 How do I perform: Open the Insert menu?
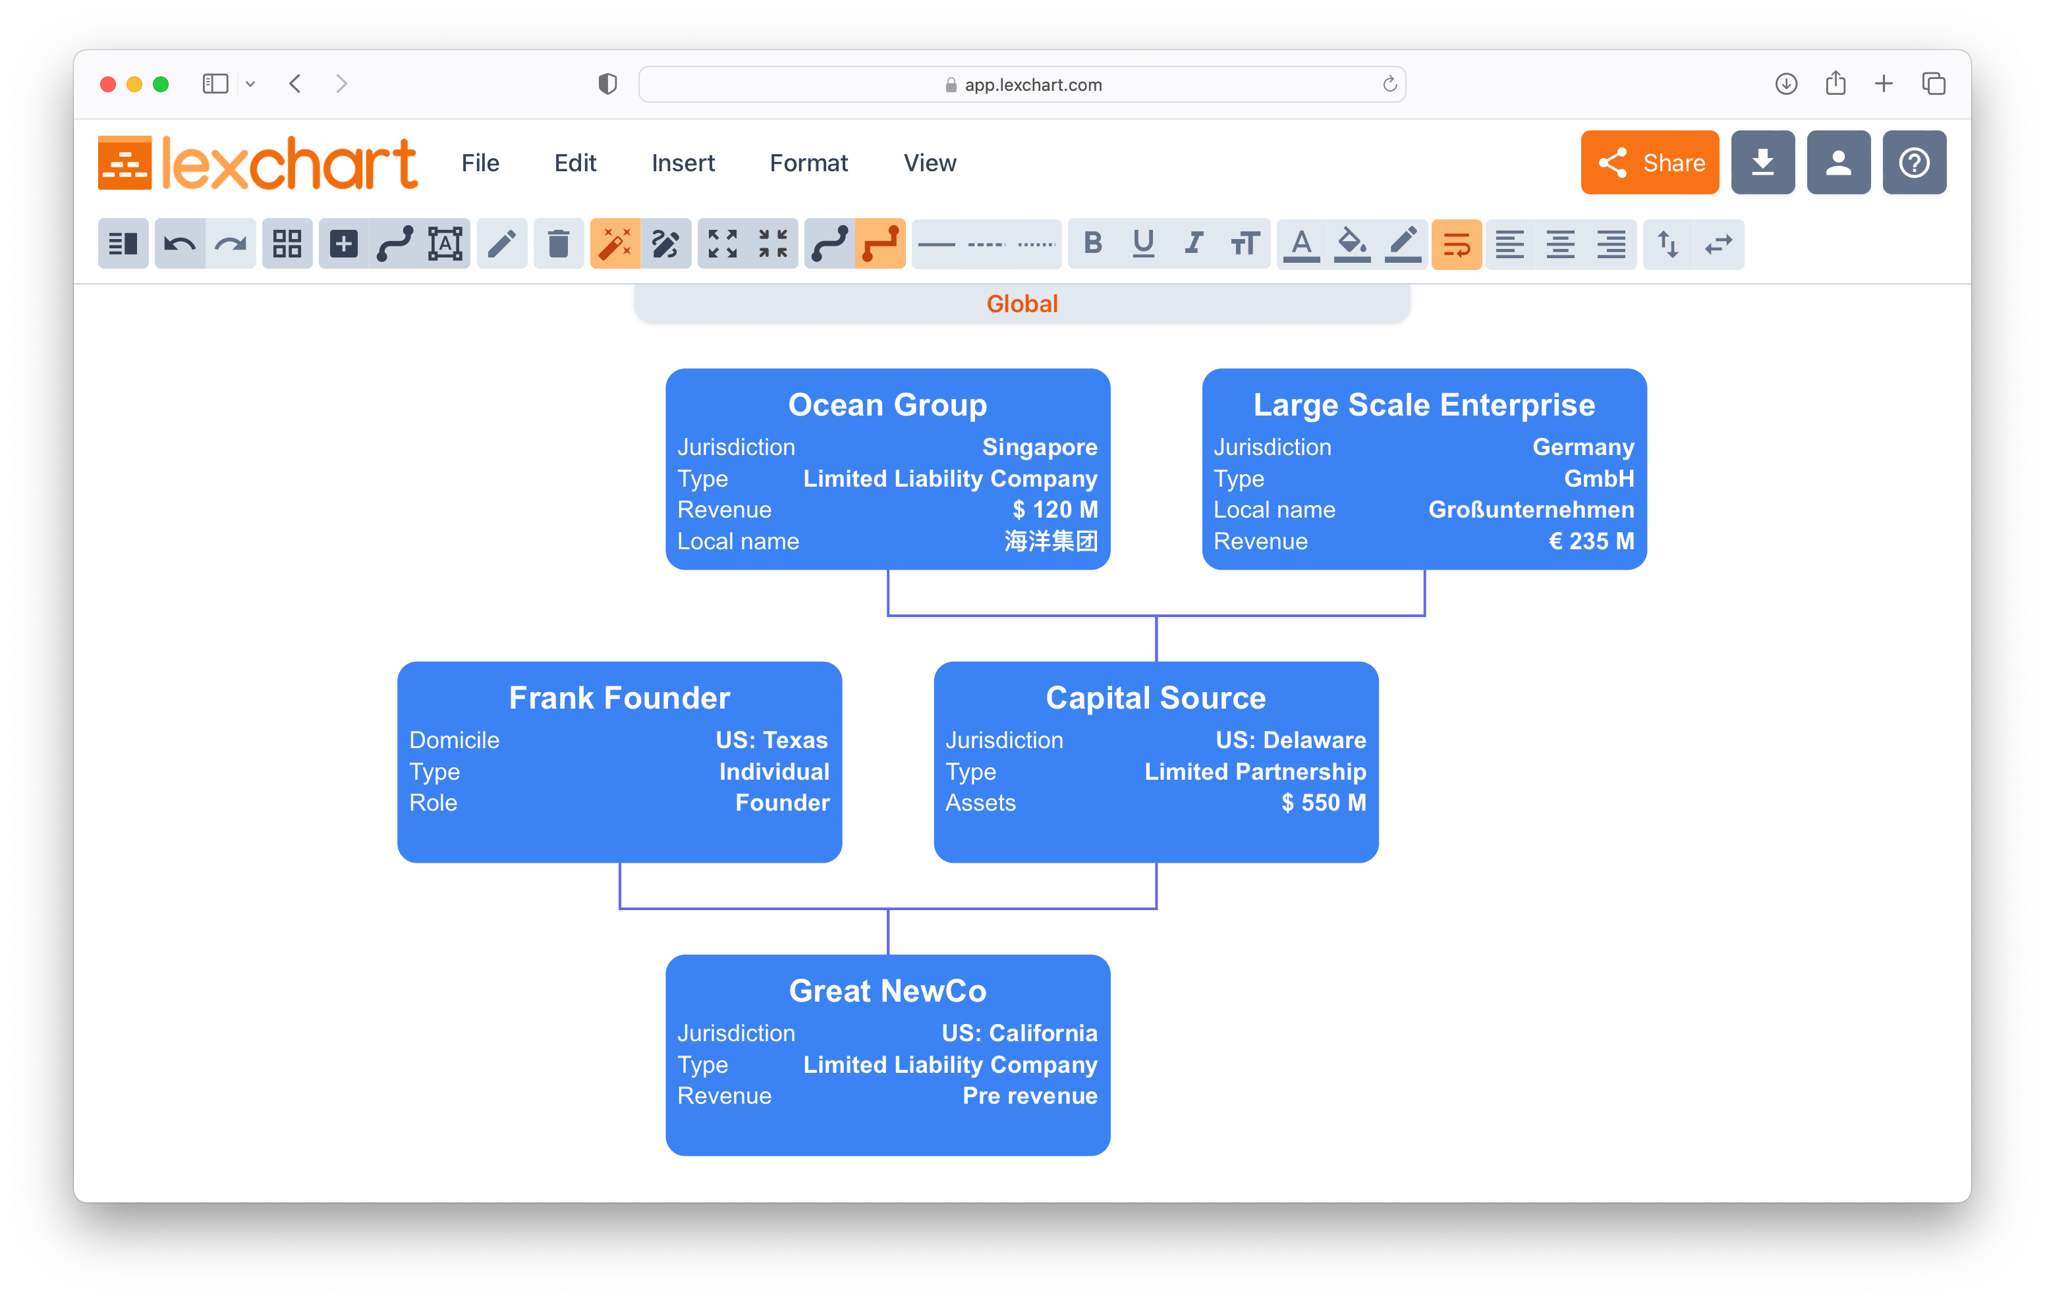(x=683, y=163)
